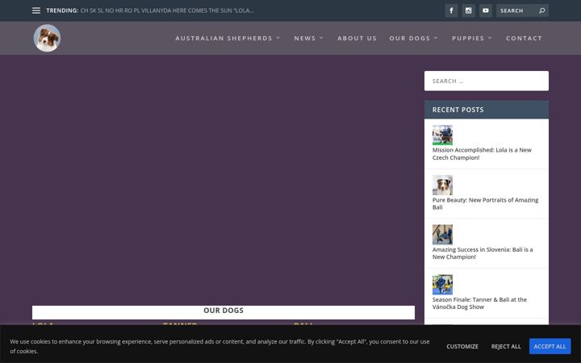Open the YouTube social icon

(486, 10)
